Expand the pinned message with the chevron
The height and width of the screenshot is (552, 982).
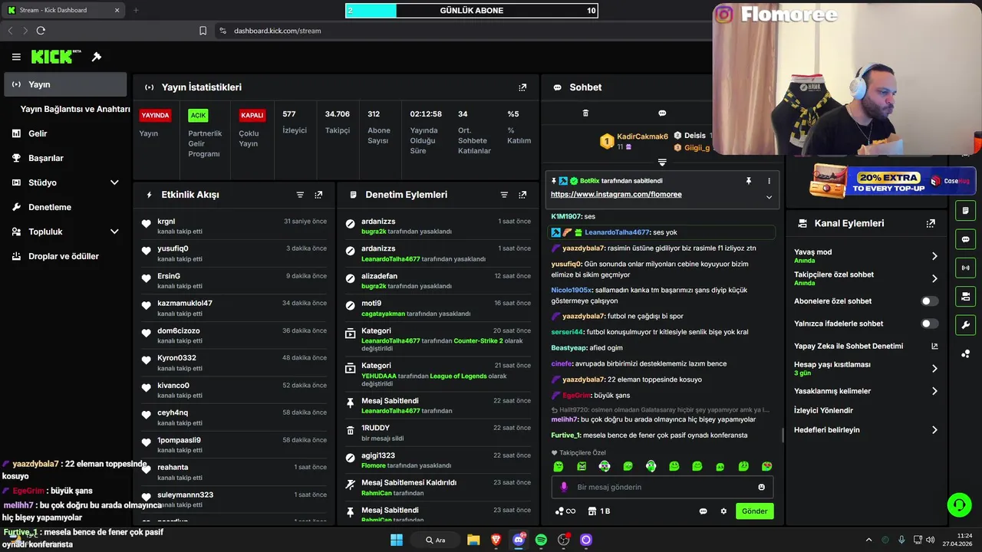tap(769, 197)
